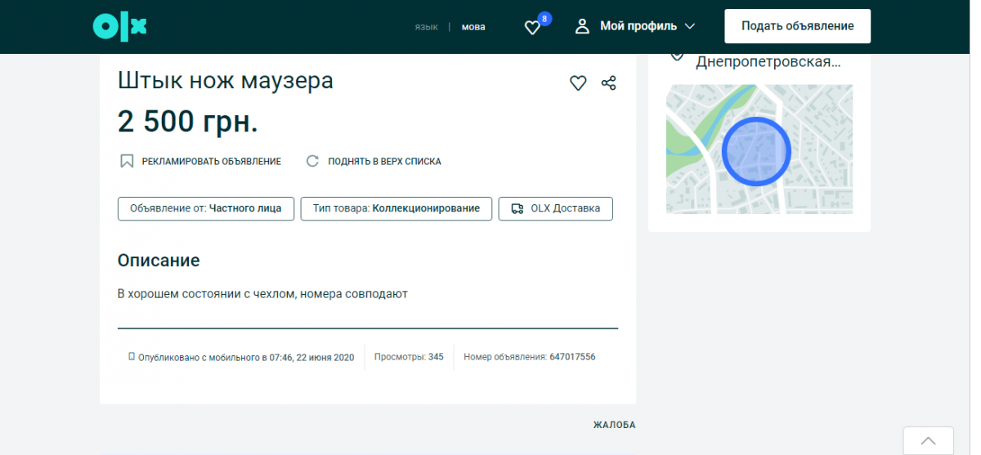Open favorites heart icon with badge
The height and width of the screenshot is (455, 981).
click(533, 27)
